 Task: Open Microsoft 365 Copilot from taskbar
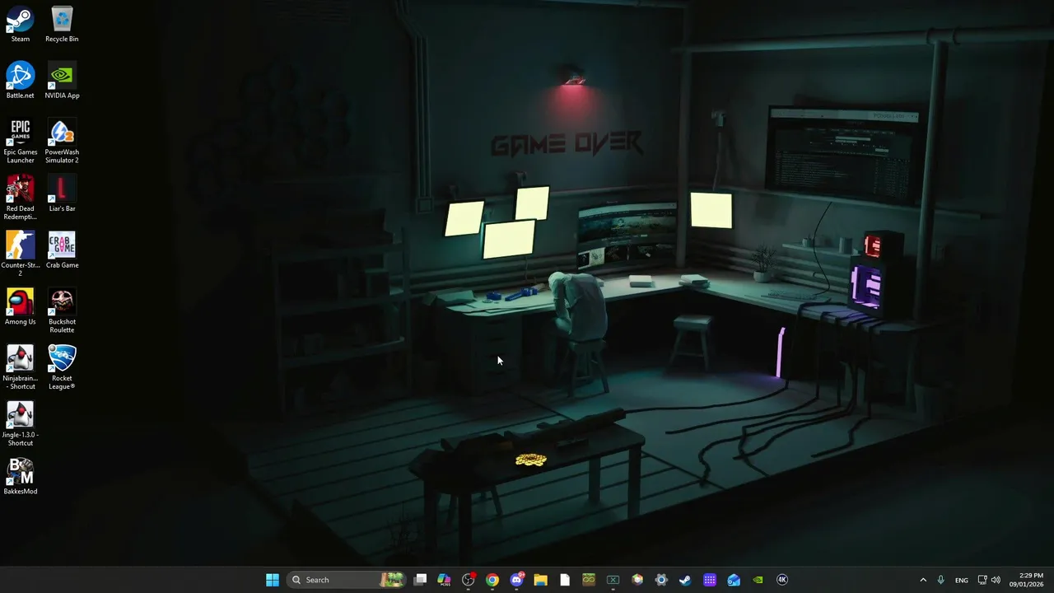pyautogui.click(x=444, y=580)
